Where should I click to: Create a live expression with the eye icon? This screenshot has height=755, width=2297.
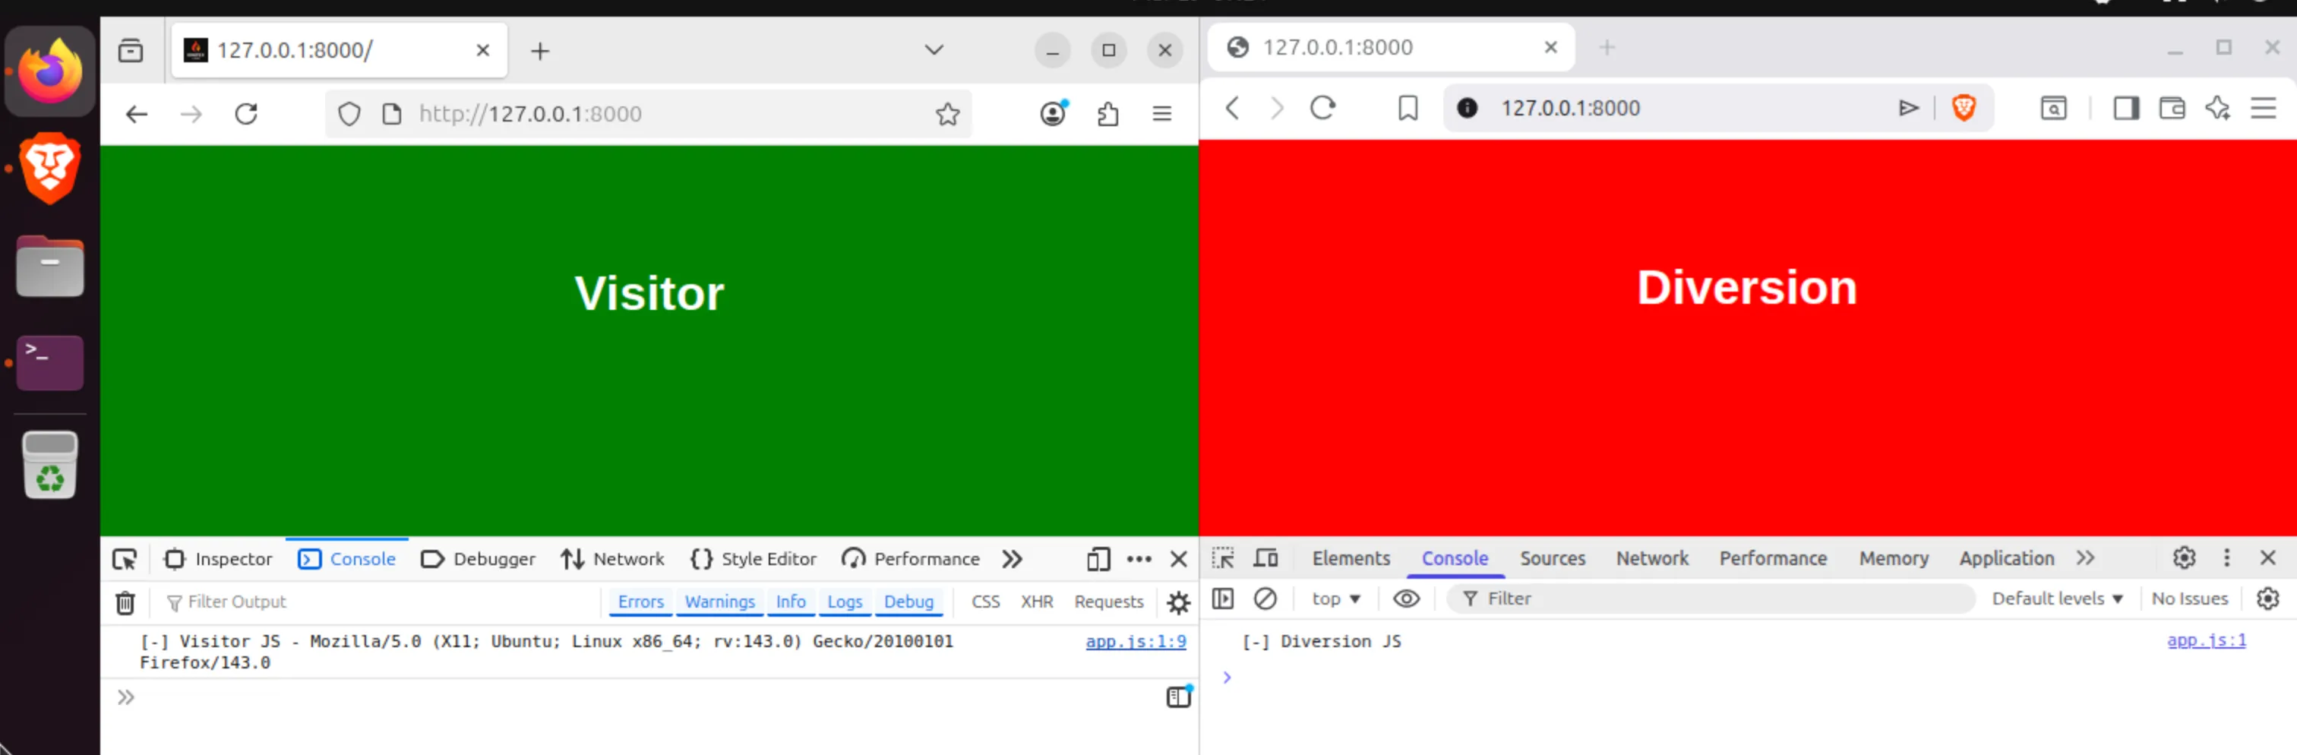pyautogui.click(x=1406, y=599)
